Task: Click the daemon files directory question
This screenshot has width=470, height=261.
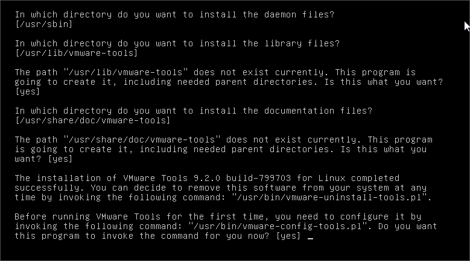Action: [175, 14]
